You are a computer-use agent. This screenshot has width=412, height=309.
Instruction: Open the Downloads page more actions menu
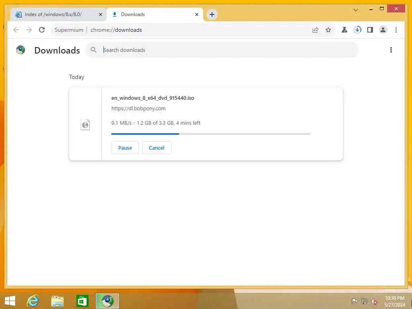[x=391, y=50]
